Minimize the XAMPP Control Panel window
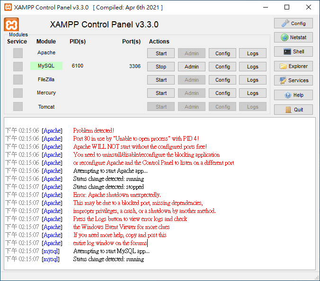Screen dimensions: 320x281 266,8
